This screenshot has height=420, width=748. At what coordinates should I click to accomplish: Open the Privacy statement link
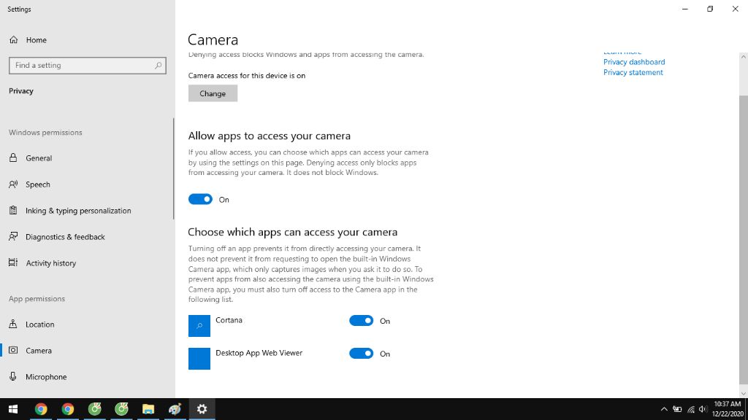pyautogui.click(x=633, y=72)
